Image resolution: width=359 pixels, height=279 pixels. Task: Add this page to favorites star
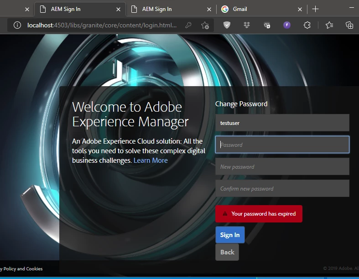coord(205,25)
